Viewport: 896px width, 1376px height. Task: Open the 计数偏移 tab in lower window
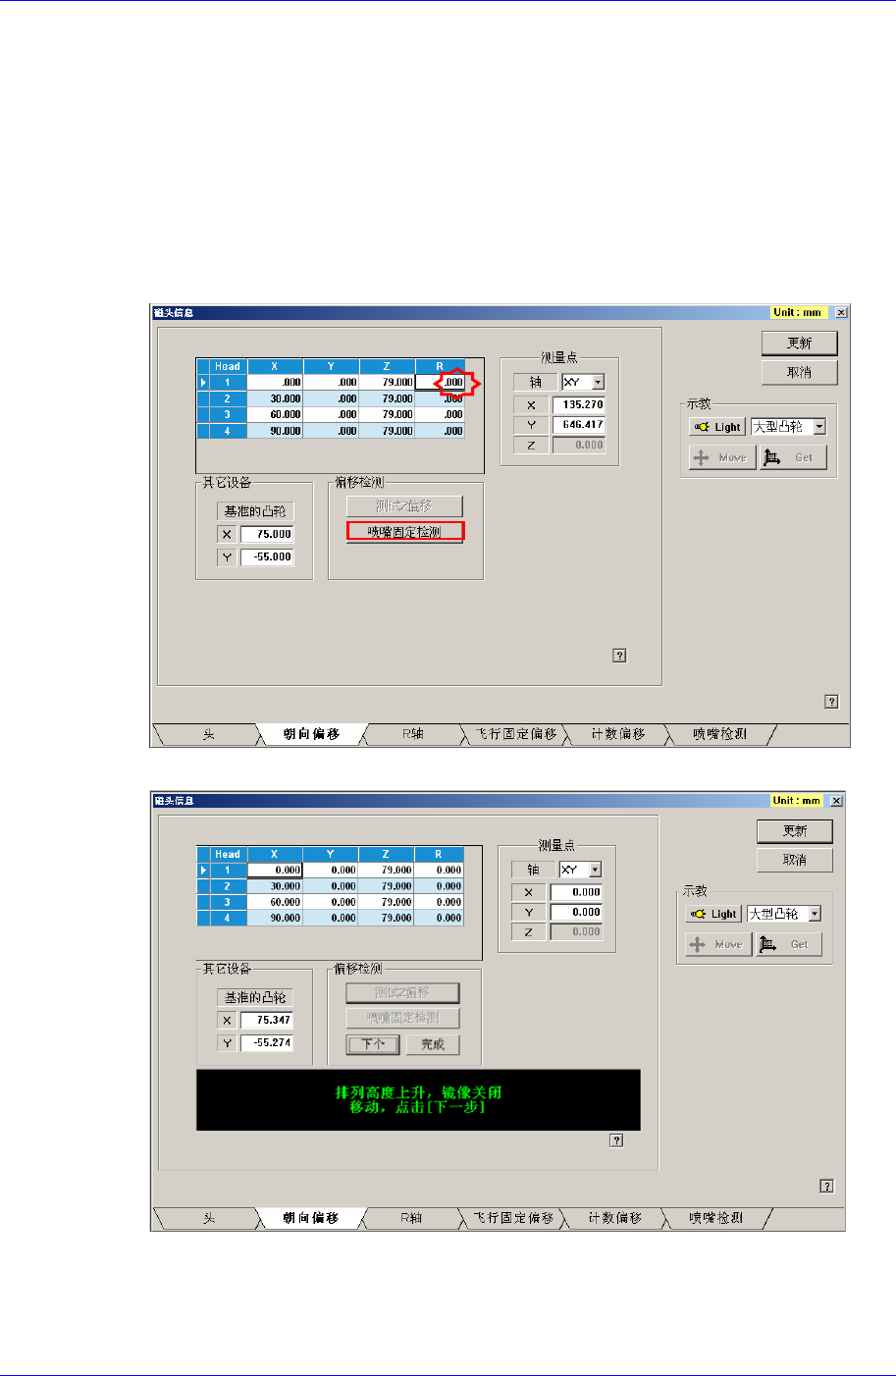(615, 1218)
